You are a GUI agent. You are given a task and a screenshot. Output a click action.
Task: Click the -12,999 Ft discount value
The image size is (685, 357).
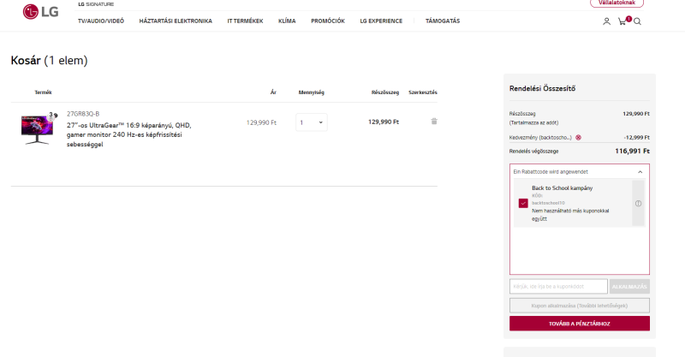[636, 137]
